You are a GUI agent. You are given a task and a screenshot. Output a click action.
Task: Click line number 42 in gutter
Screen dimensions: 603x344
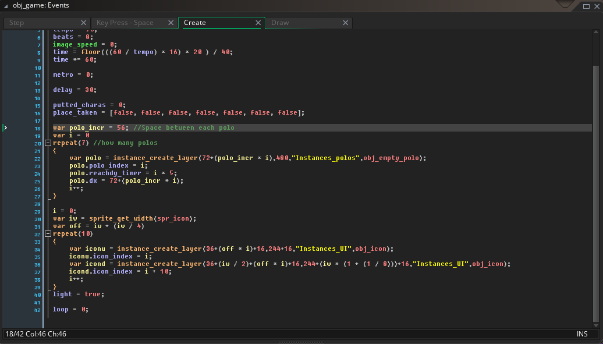click(x=37, y=310)
